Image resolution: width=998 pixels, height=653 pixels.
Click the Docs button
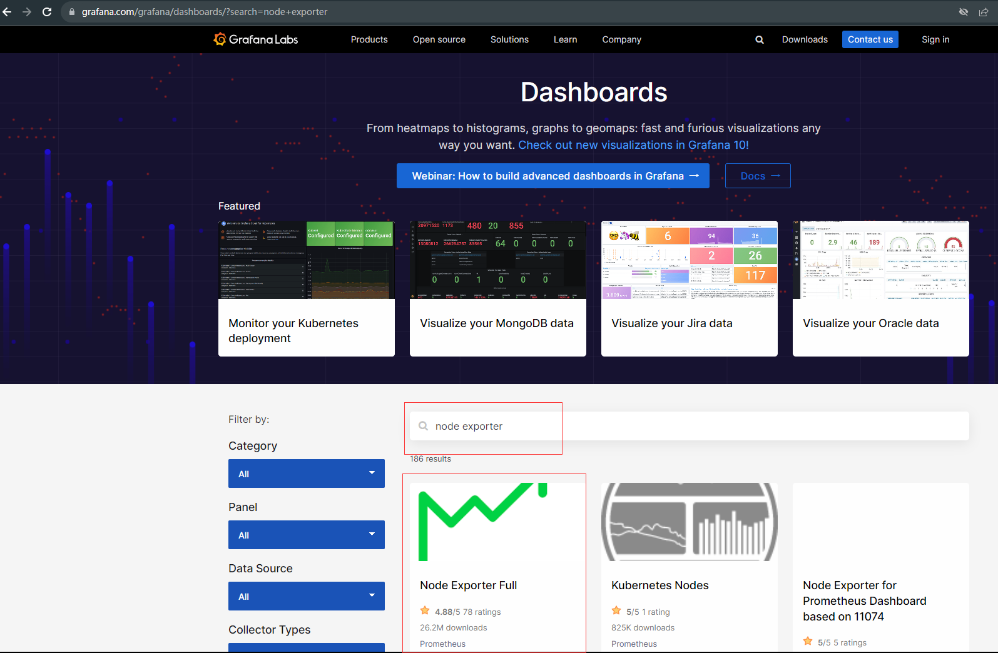[x=758, y=176]
